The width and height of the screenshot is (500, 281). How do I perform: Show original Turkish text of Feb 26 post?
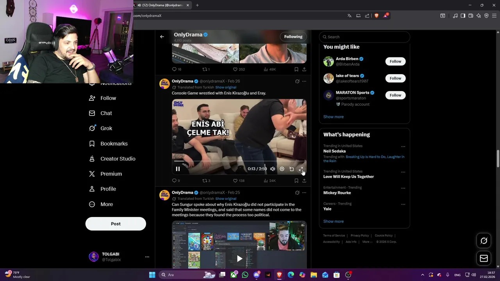(x=226, y=87)
